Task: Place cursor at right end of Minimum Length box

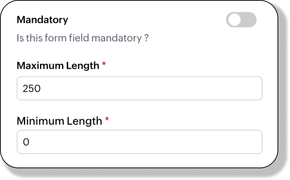Action: pyautogui.click(x=257, y=142)
